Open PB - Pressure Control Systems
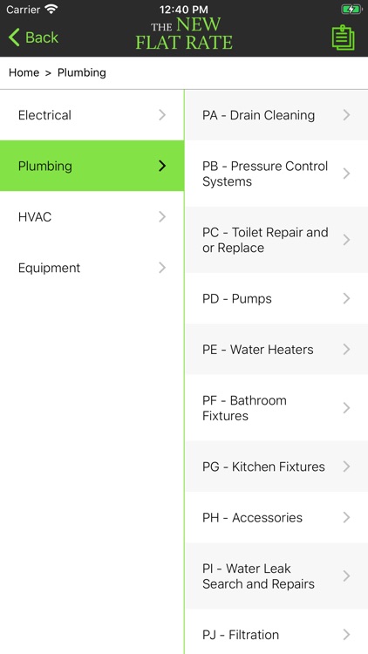Screen dimensions: 368x654 point(276,174)
